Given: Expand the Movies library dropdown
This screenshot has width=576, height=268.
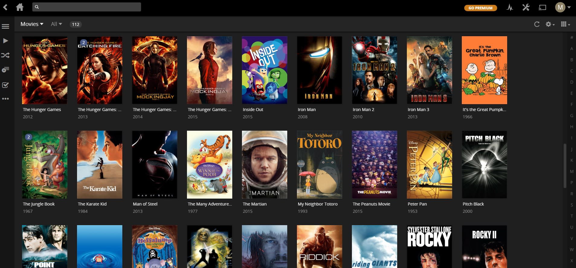Looking at the screenshot, I should (32, 24).
